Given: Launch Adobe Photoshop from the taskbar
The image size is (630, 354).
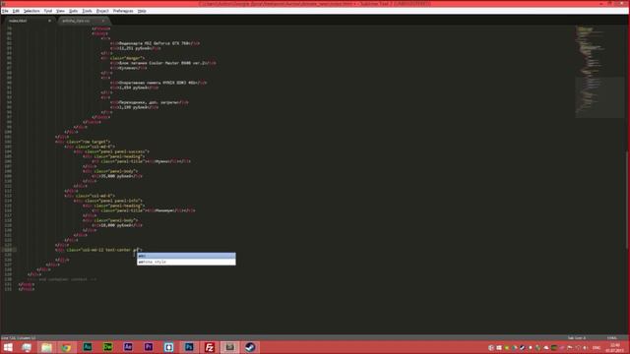Looking at the screenshot, I should tap(189, 347).
